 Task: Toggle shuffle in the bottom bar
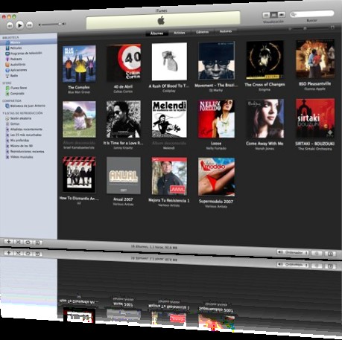(x=18, y=242)
